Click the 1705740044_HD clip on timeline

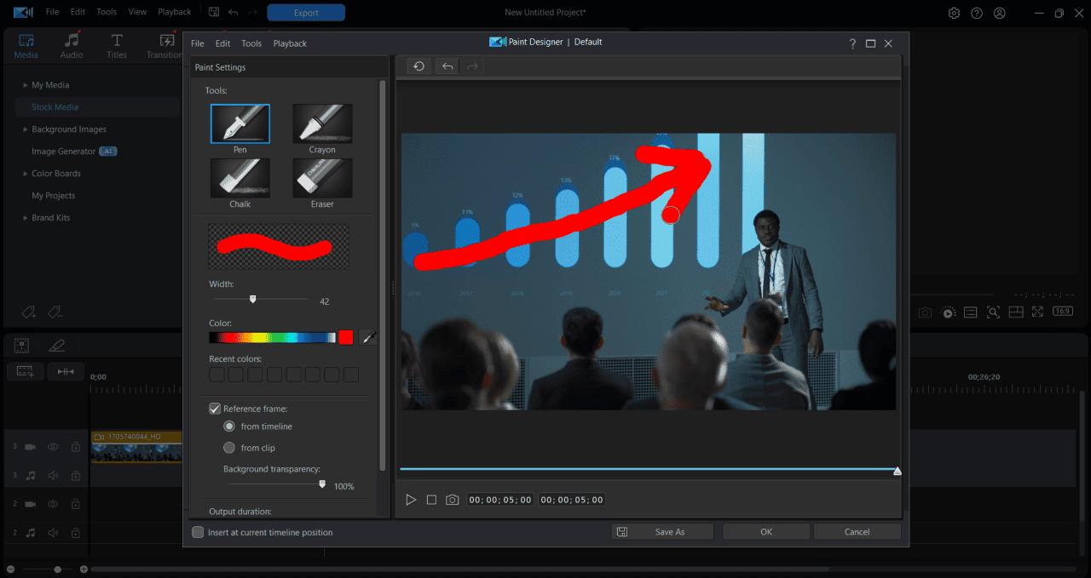click(x=136, y=447)
